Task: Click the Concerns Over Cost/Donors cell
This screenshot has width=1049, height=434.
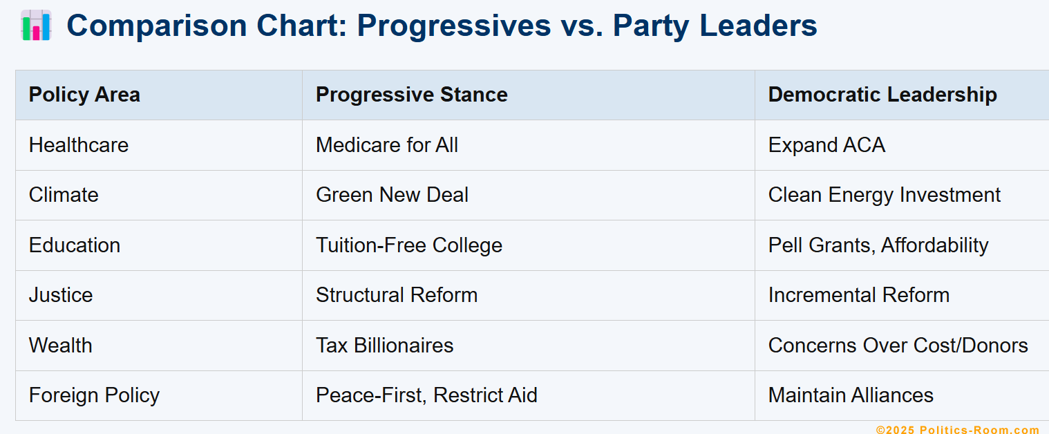Action: tap(902, 346)
